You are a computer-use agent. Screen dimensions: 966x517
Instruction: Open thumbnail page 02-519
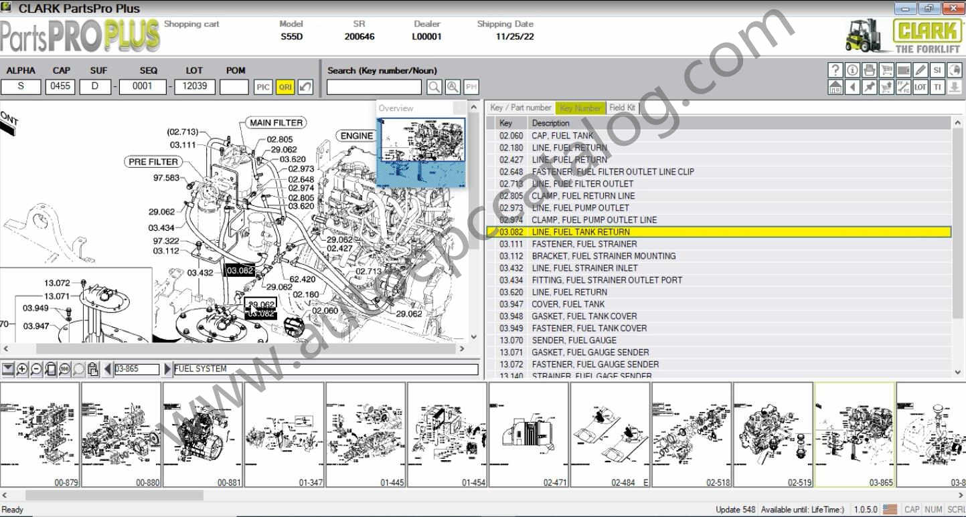773,434
